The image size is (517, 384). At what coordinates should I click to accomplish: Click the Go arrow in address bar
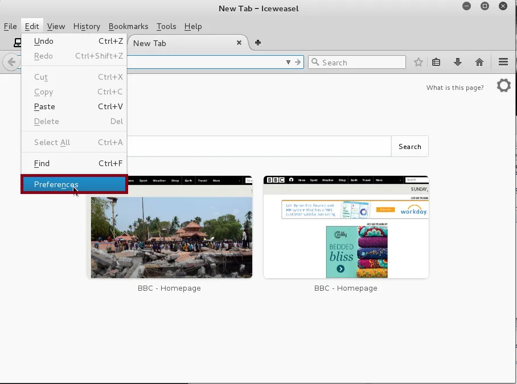(298, 62)
